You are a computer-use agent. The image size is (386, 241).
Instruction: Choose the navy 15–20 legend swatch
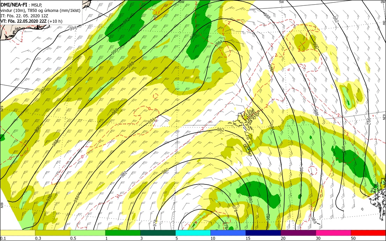[263, 233]
